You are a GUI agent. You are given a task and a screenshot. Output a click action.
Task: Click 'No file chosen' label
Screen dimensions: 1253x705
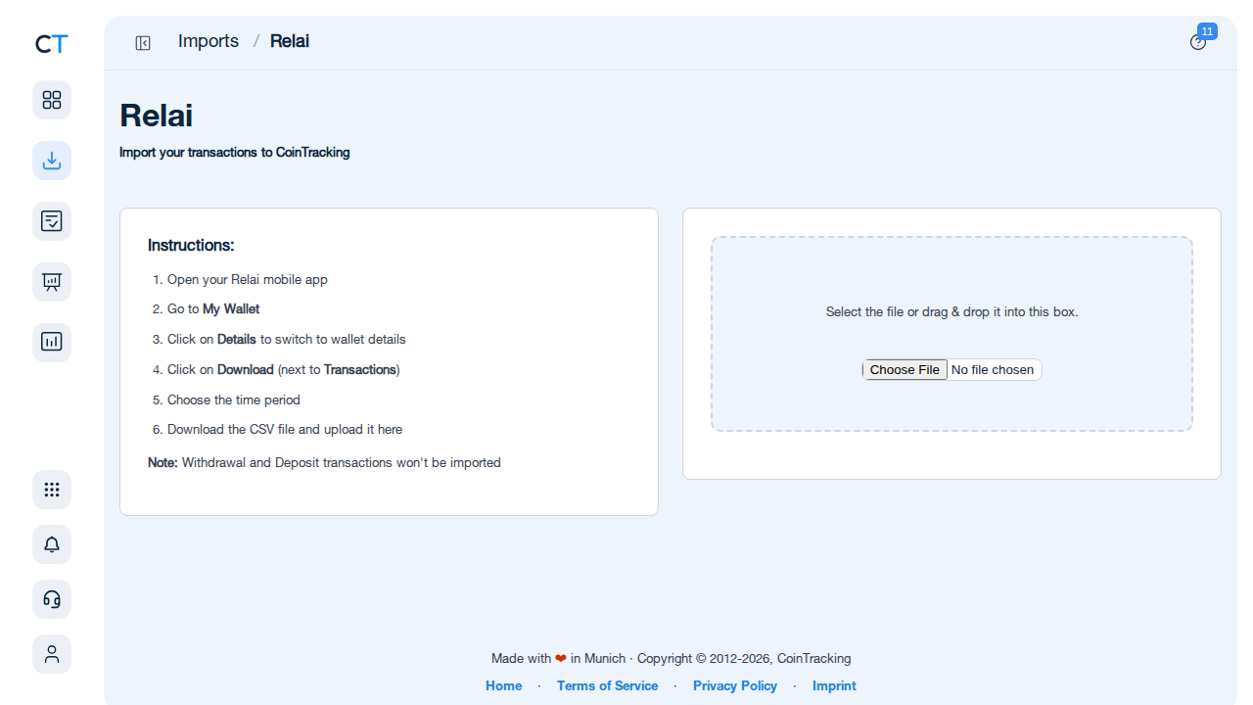[x=993, y=369]
